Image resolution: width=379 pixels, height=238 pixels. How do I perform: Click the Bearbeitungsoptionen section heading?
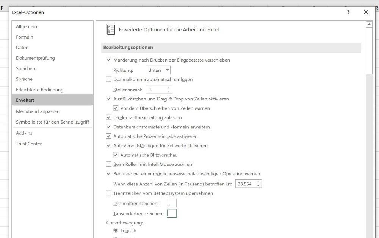128,48
